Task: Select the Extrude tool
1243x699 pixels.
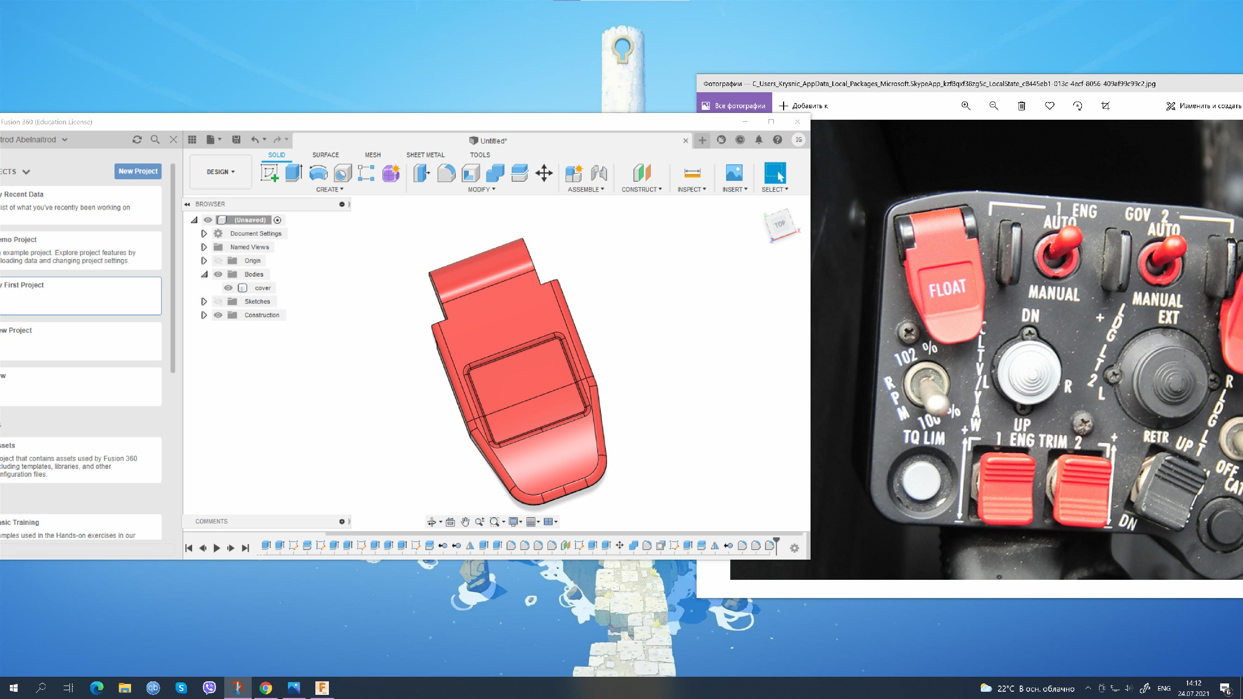Action: click(x=294, y=173)
